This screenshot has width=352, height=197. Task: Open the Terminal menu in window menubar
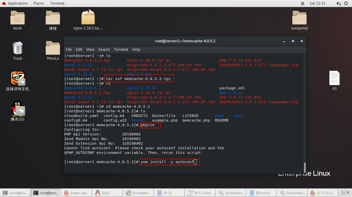click(x=121, y=50)
